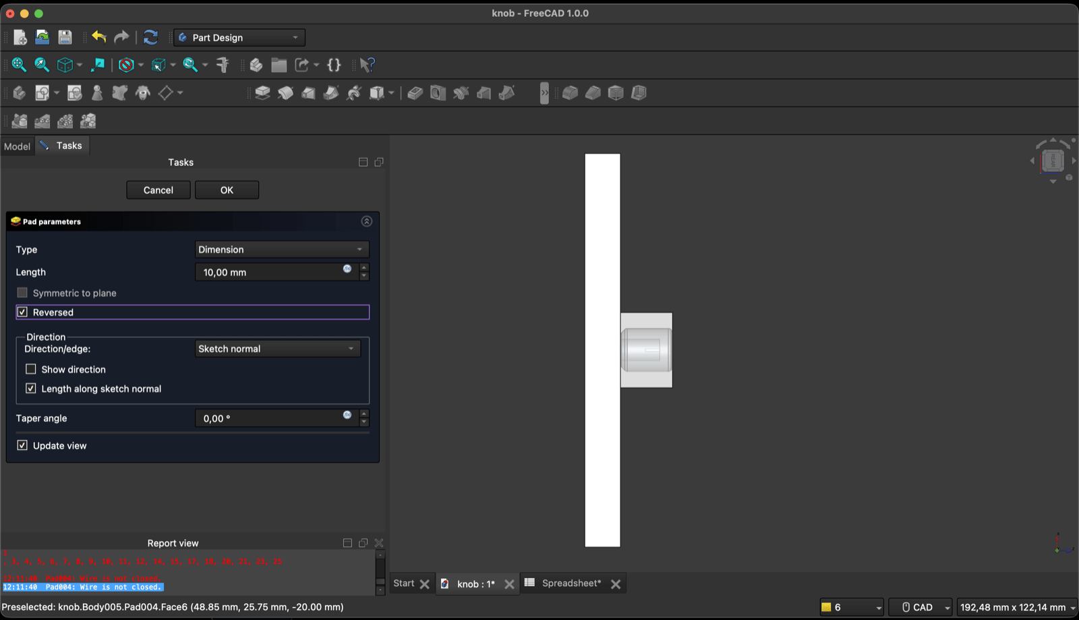This screenshot has width=1079, height=620.
Task: Click the Additive Helix icon
Action: (354, 92)
